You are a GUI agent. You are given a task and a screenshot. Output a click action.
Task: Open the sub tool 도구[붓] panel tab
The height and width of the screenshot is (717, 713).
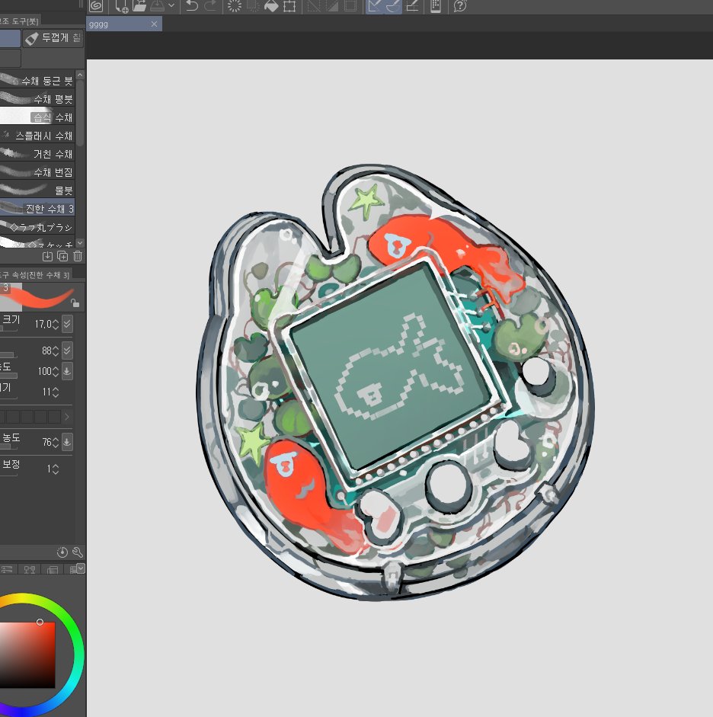pos(19,21)
